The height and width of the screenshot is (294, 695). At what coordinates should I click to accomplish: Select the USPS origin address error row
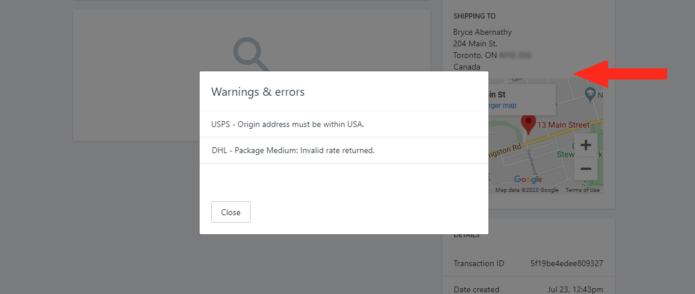pyautogui.click(x=344, y=125)
